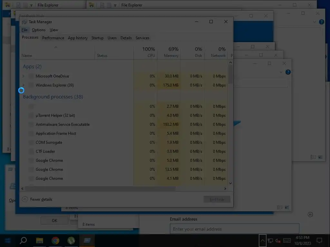The width and height of the screenshot is (330, 247).
Task: Click the vertical scrollbar down arrow
Action: [x=230, y=183]
